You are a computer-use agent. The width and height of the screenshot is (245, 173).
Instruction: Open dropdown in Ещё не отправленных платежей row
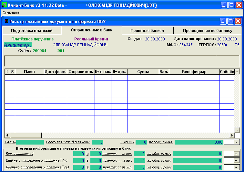(x=236, y=160)
